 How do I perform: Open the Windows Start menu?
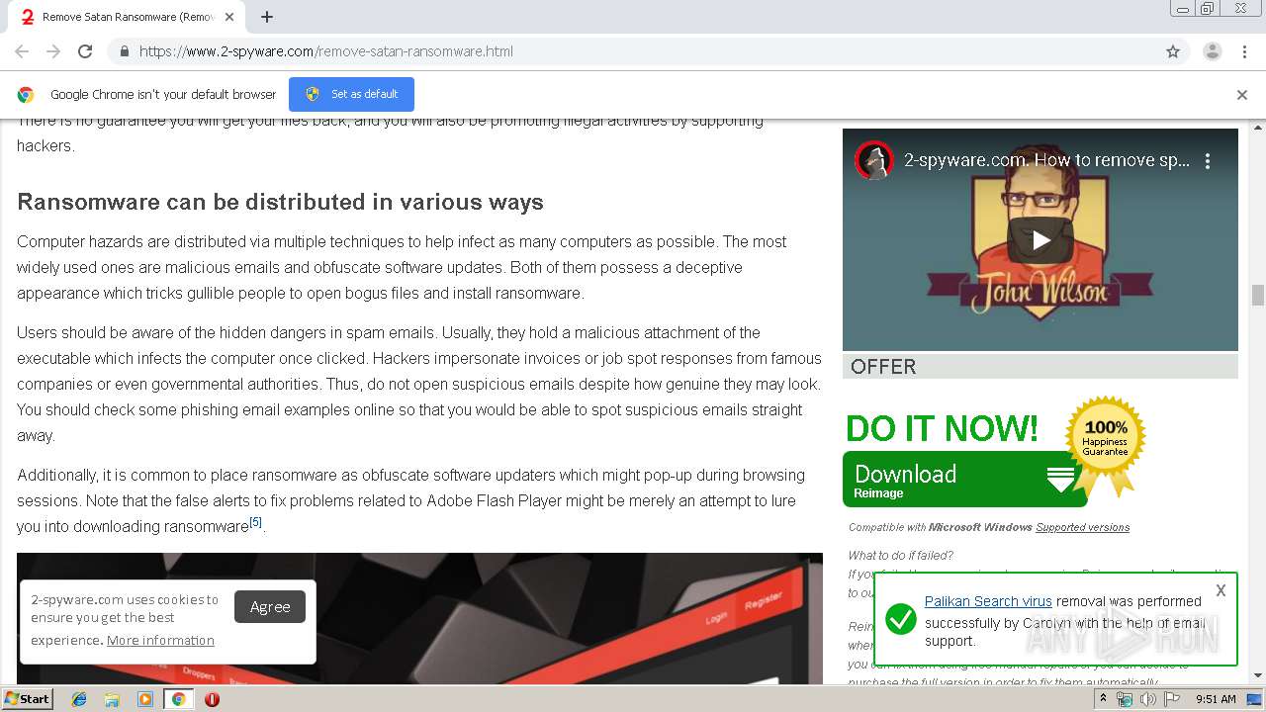click(x=28, y=698)
